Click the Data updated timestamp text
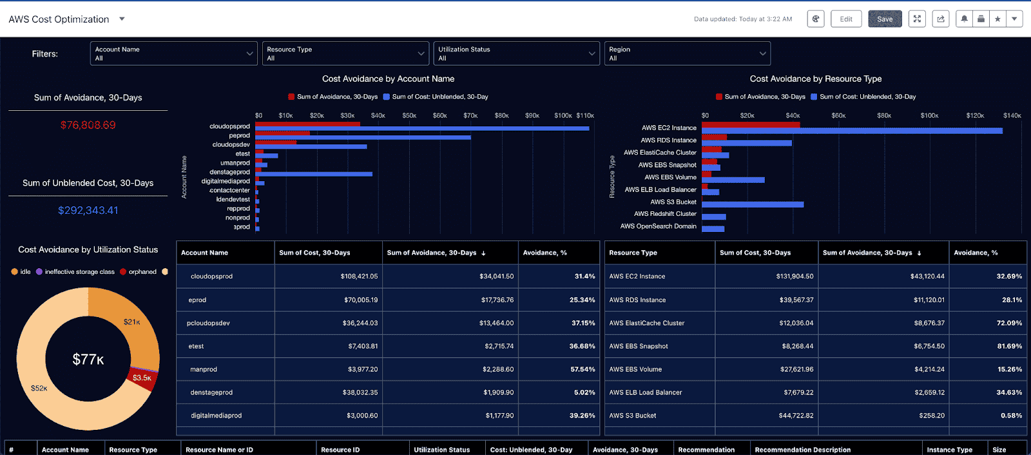This screenshot has height=455, width=1031. pos(743,19)
